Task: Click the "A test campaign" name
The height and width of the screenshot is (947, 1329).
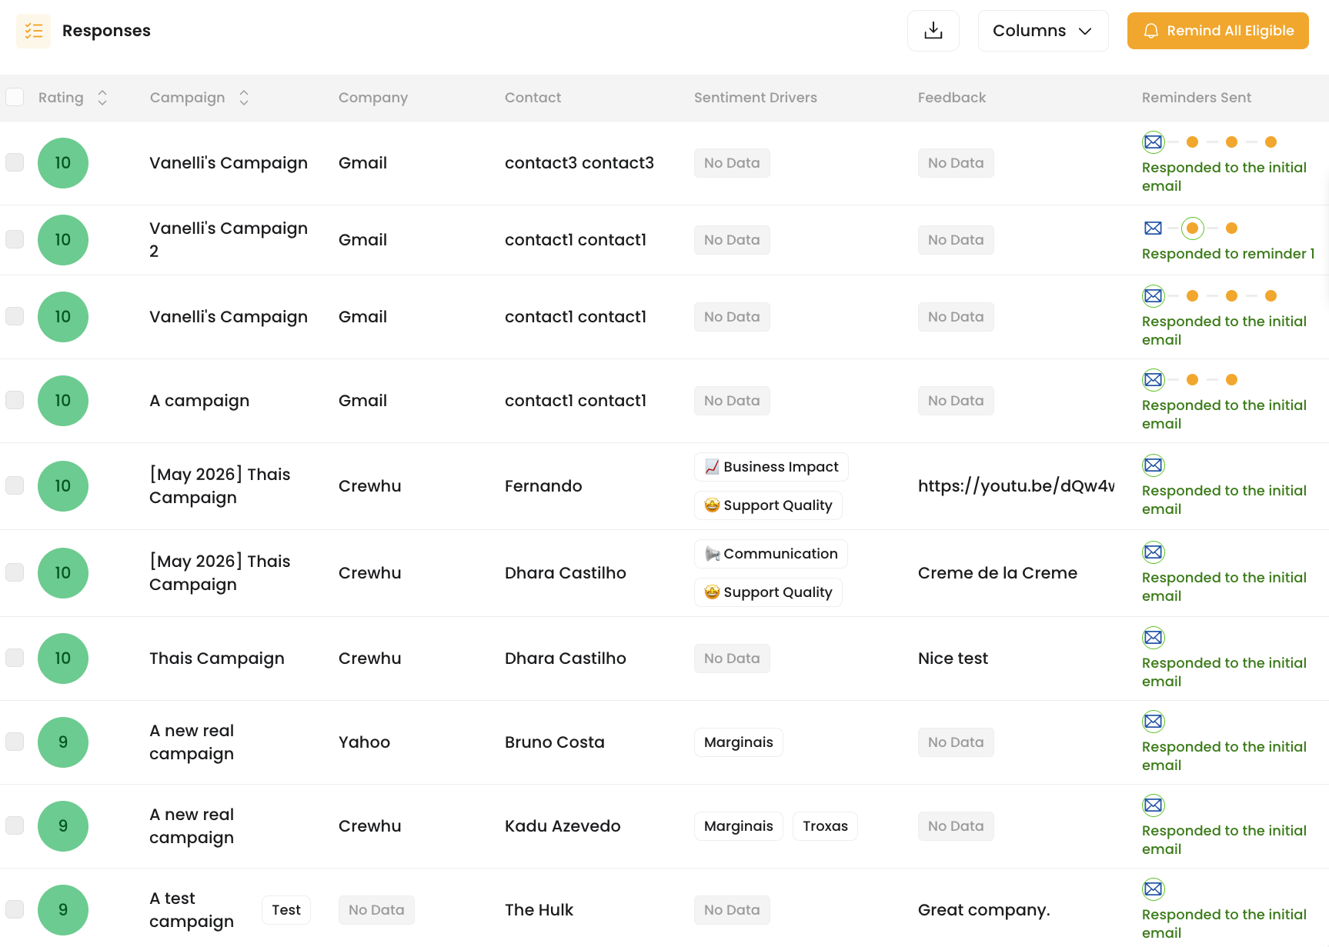Action: pos(192,910)
